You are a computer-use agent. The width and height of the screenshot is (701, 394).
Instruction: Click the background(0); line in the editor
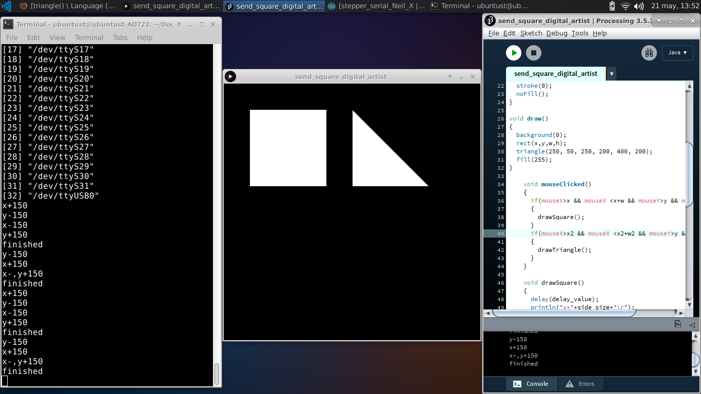[541, 135]
